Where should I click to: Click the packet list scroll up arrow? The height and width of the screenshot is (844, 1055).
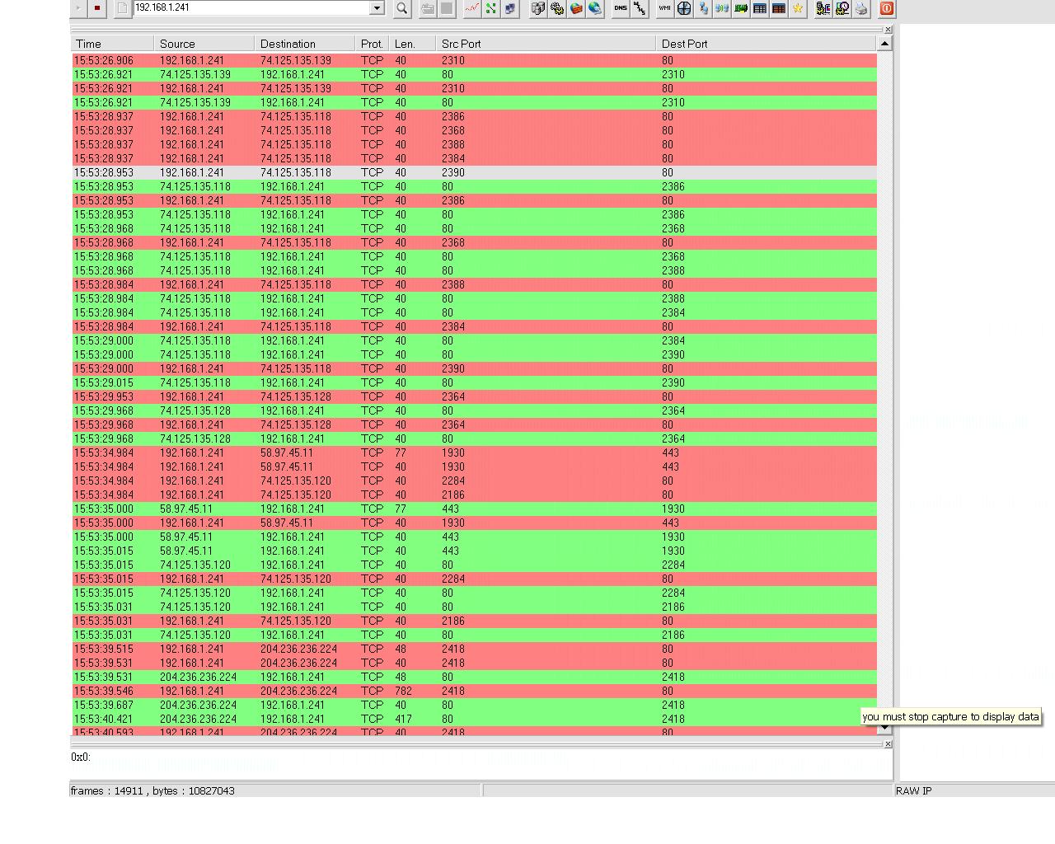884,44
